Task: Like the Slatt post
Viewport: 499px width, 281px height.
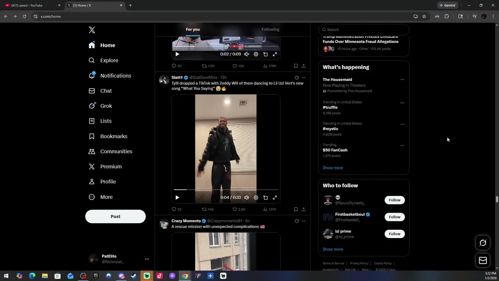Action: coord(239,209)
